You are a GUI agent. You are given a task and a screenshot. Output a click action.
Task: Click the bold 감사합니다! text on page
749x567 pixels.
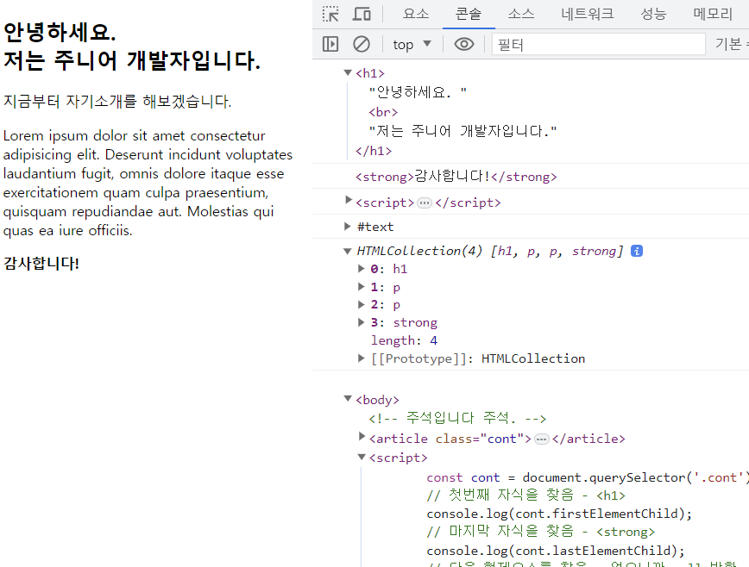tap(41, 263)
